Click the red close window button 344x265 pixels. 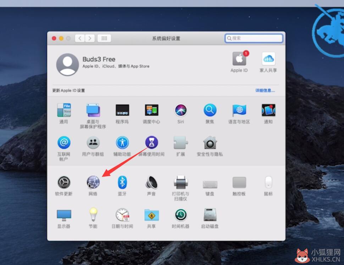pos(54,38)
